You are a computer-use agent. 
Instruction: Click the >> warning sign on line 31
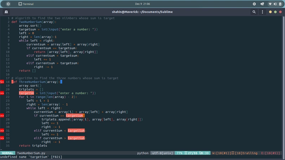tap(2, 131)
